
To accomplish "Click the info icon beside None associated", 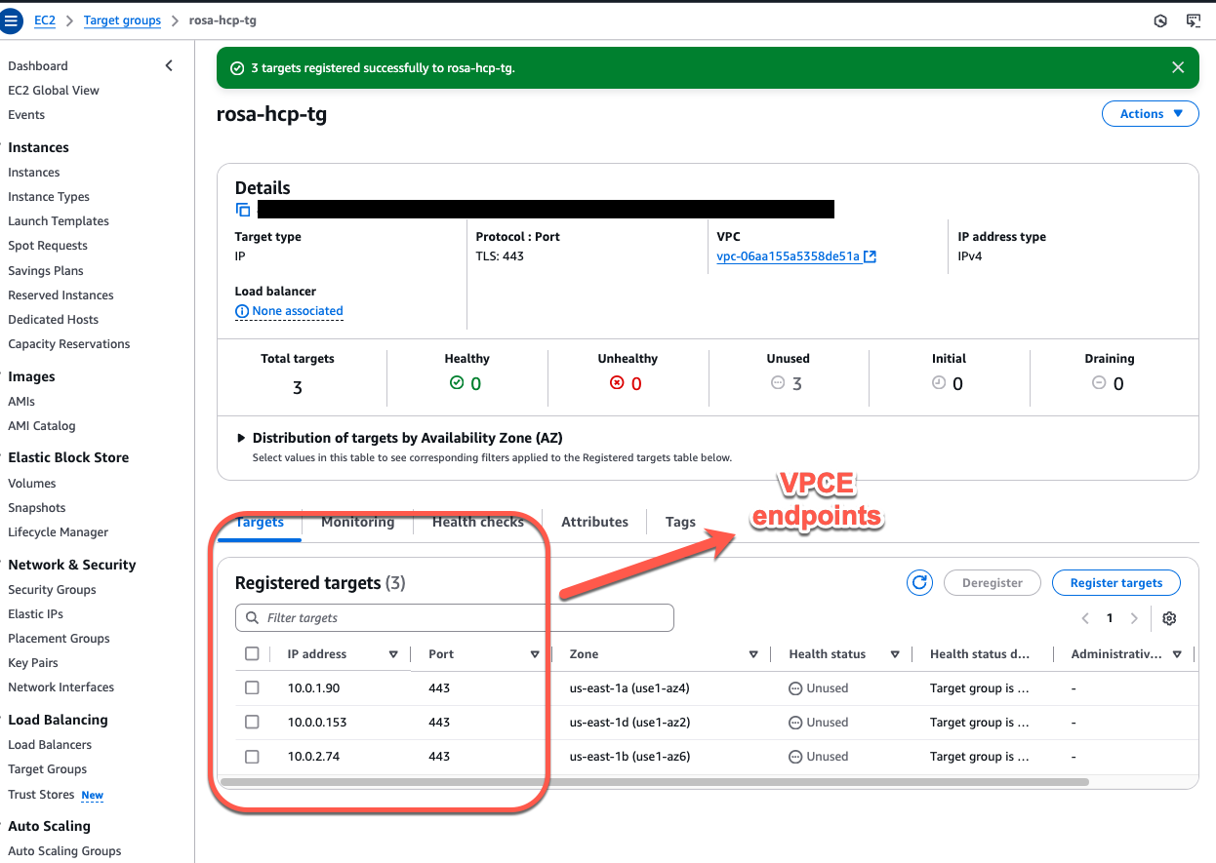I will (x=242, y=311).
